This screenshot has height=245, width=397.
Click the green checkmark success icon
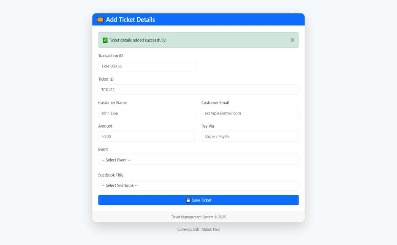click(105, 40)
